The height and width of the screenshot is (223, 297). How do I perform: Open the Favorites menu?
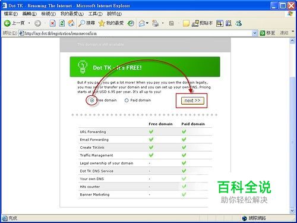(72, 14)
